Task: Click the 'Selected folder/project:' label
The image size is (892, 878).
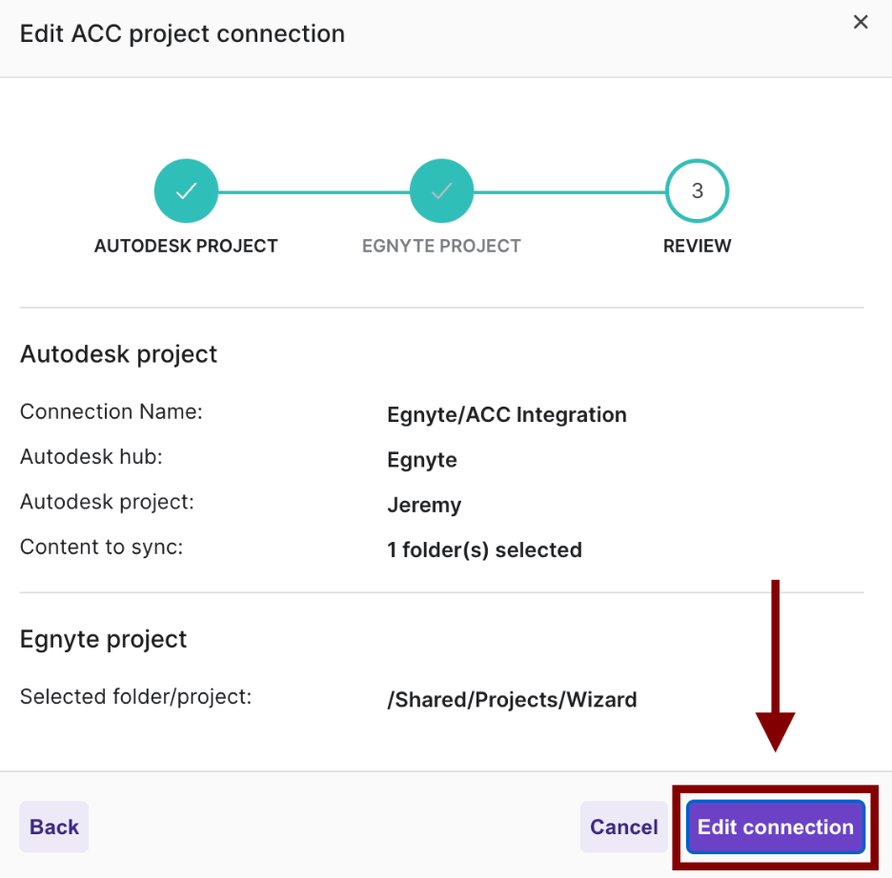Action: click(135, 697)
